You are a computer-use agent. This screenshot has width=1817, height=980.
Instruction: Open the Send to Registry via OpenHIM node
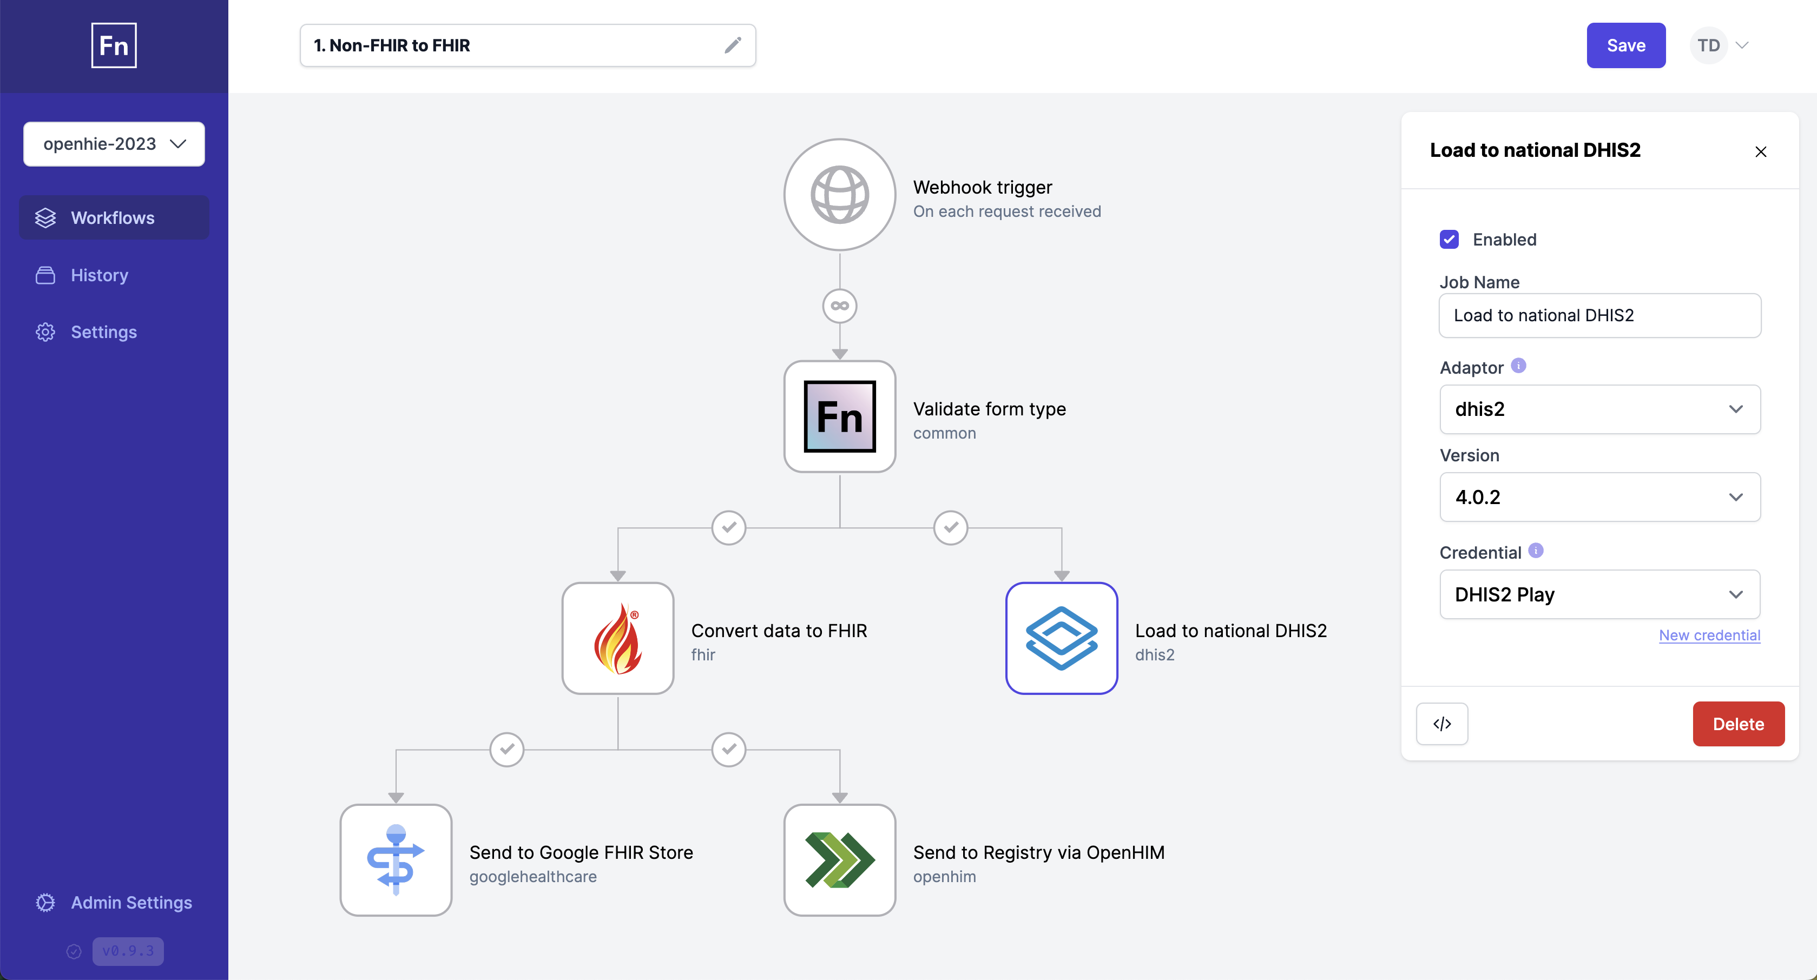pos(839,859)
